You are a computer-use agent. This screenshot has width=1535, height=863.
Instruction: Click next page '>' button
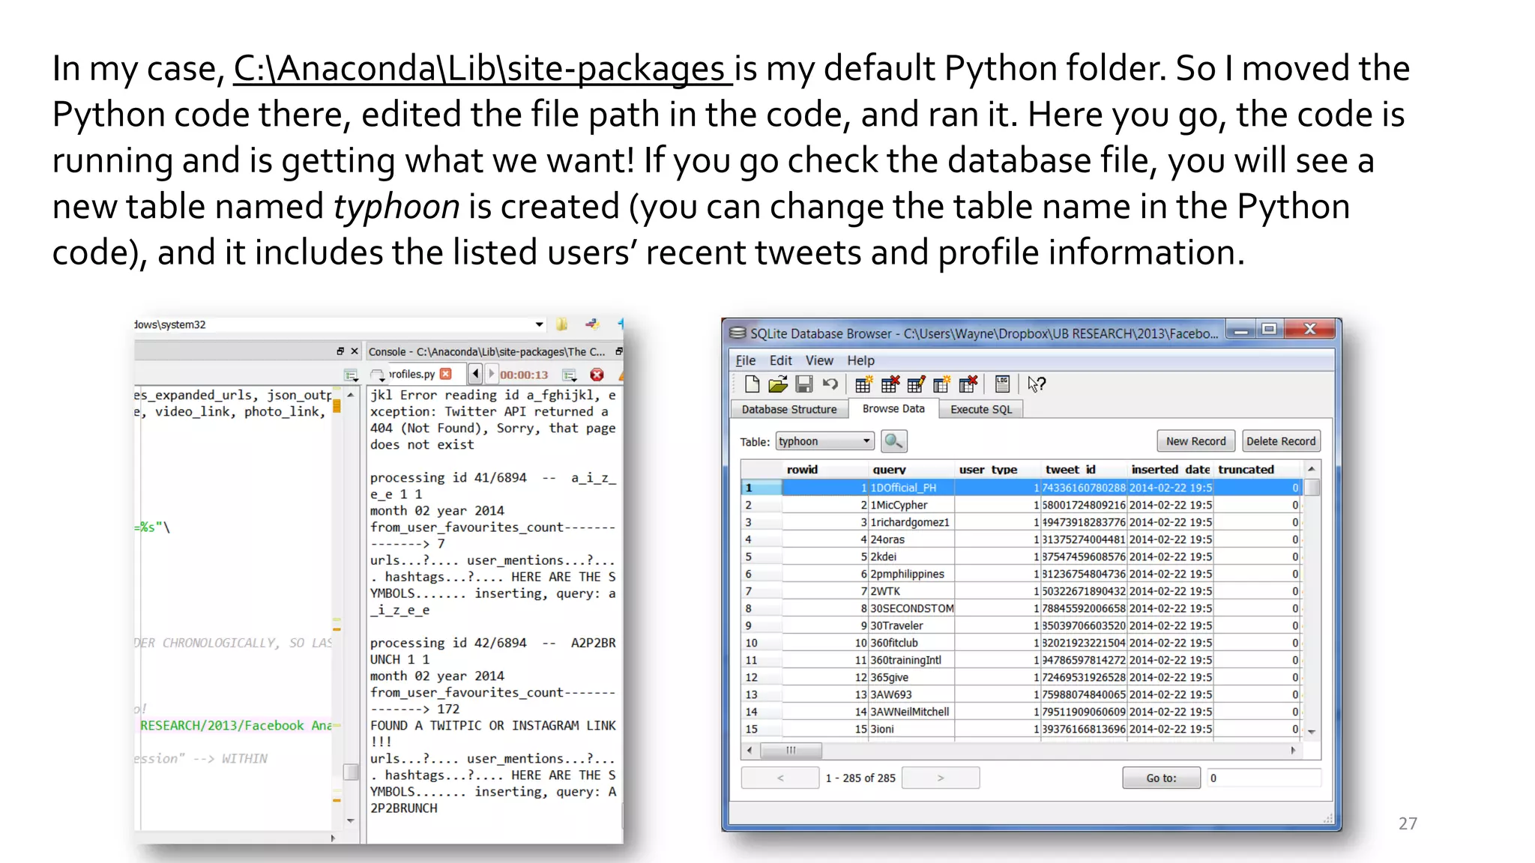coord(941,778)
